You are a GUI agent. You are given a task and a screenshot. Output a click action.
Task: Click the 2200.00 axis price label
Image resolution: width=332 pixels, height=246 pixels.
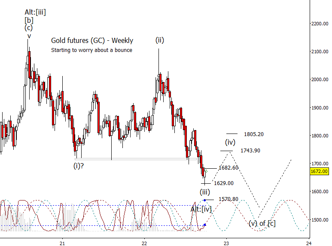(x=320, y=24)
